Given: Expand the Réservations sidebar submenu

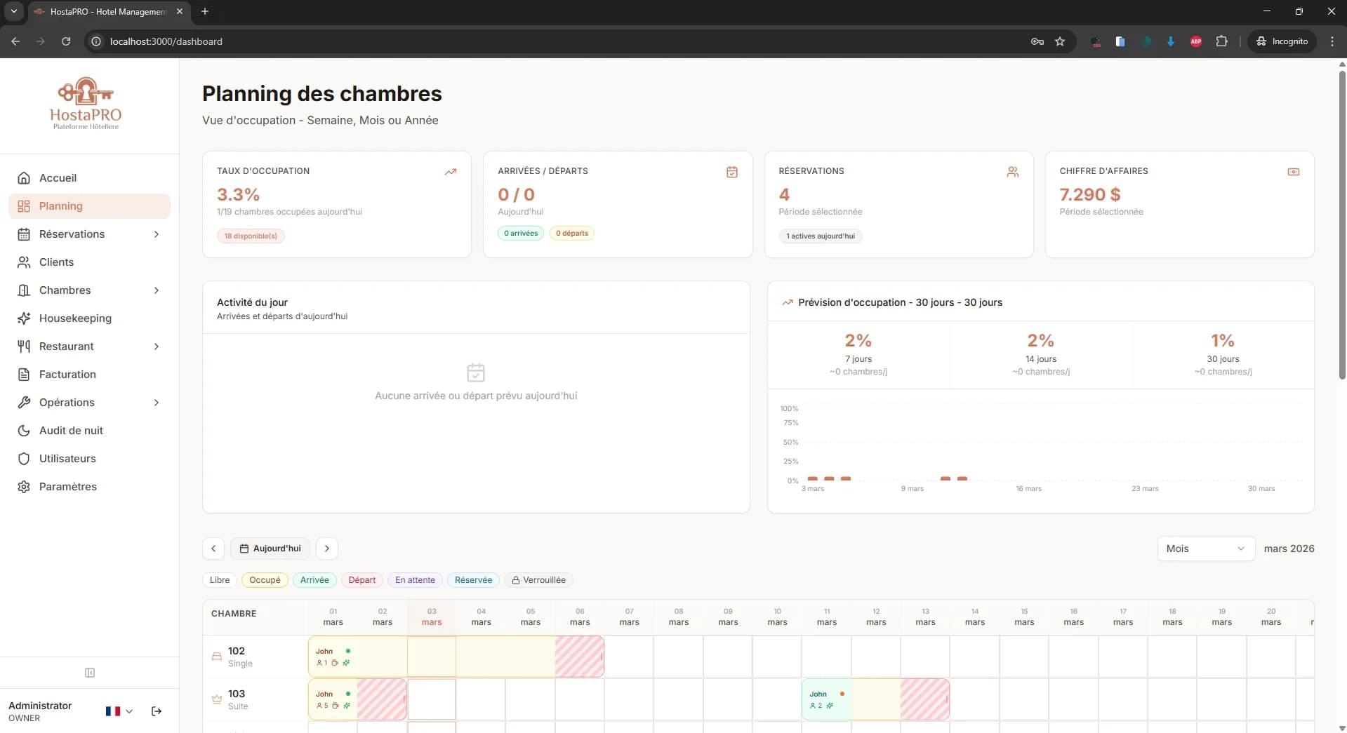Looking at the screenshot, I should click(157, 234).
